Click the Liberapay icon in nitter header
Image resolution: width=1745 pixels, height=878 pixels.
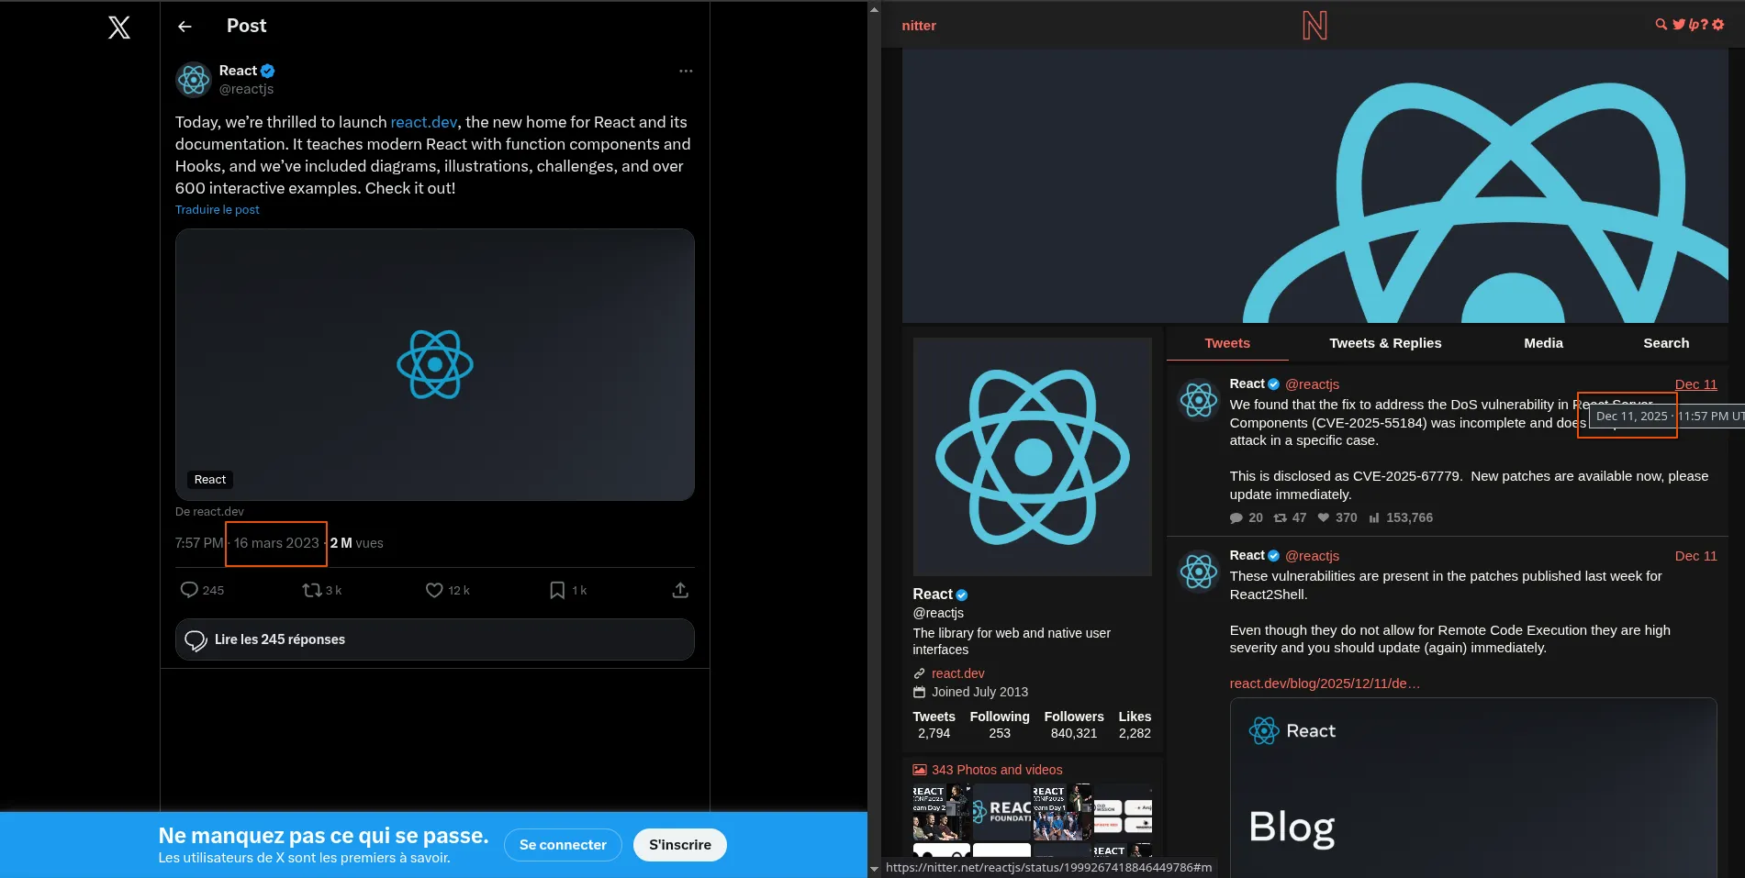tap(1694, 25)
